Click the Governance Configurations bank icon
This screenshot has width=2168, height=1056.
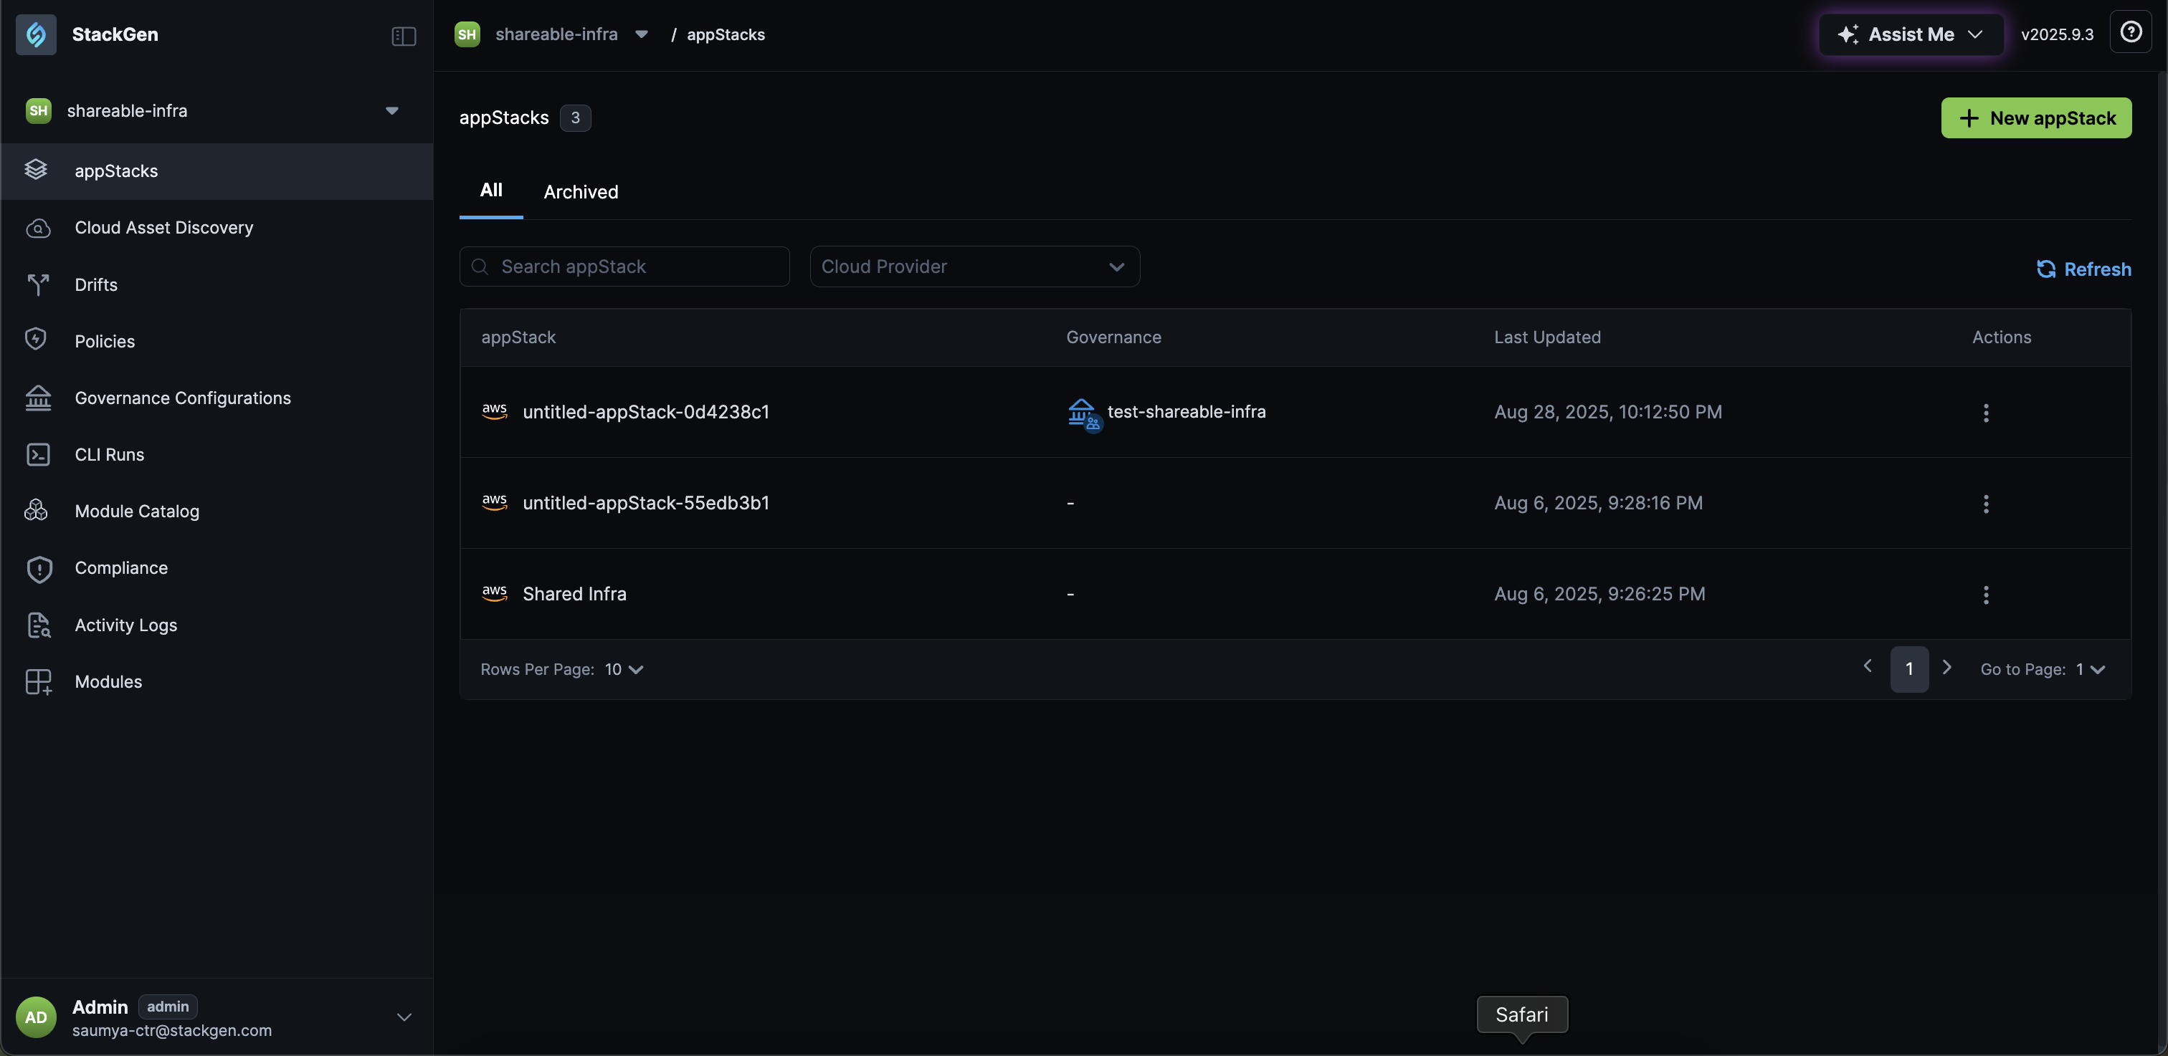click(38, 398)
